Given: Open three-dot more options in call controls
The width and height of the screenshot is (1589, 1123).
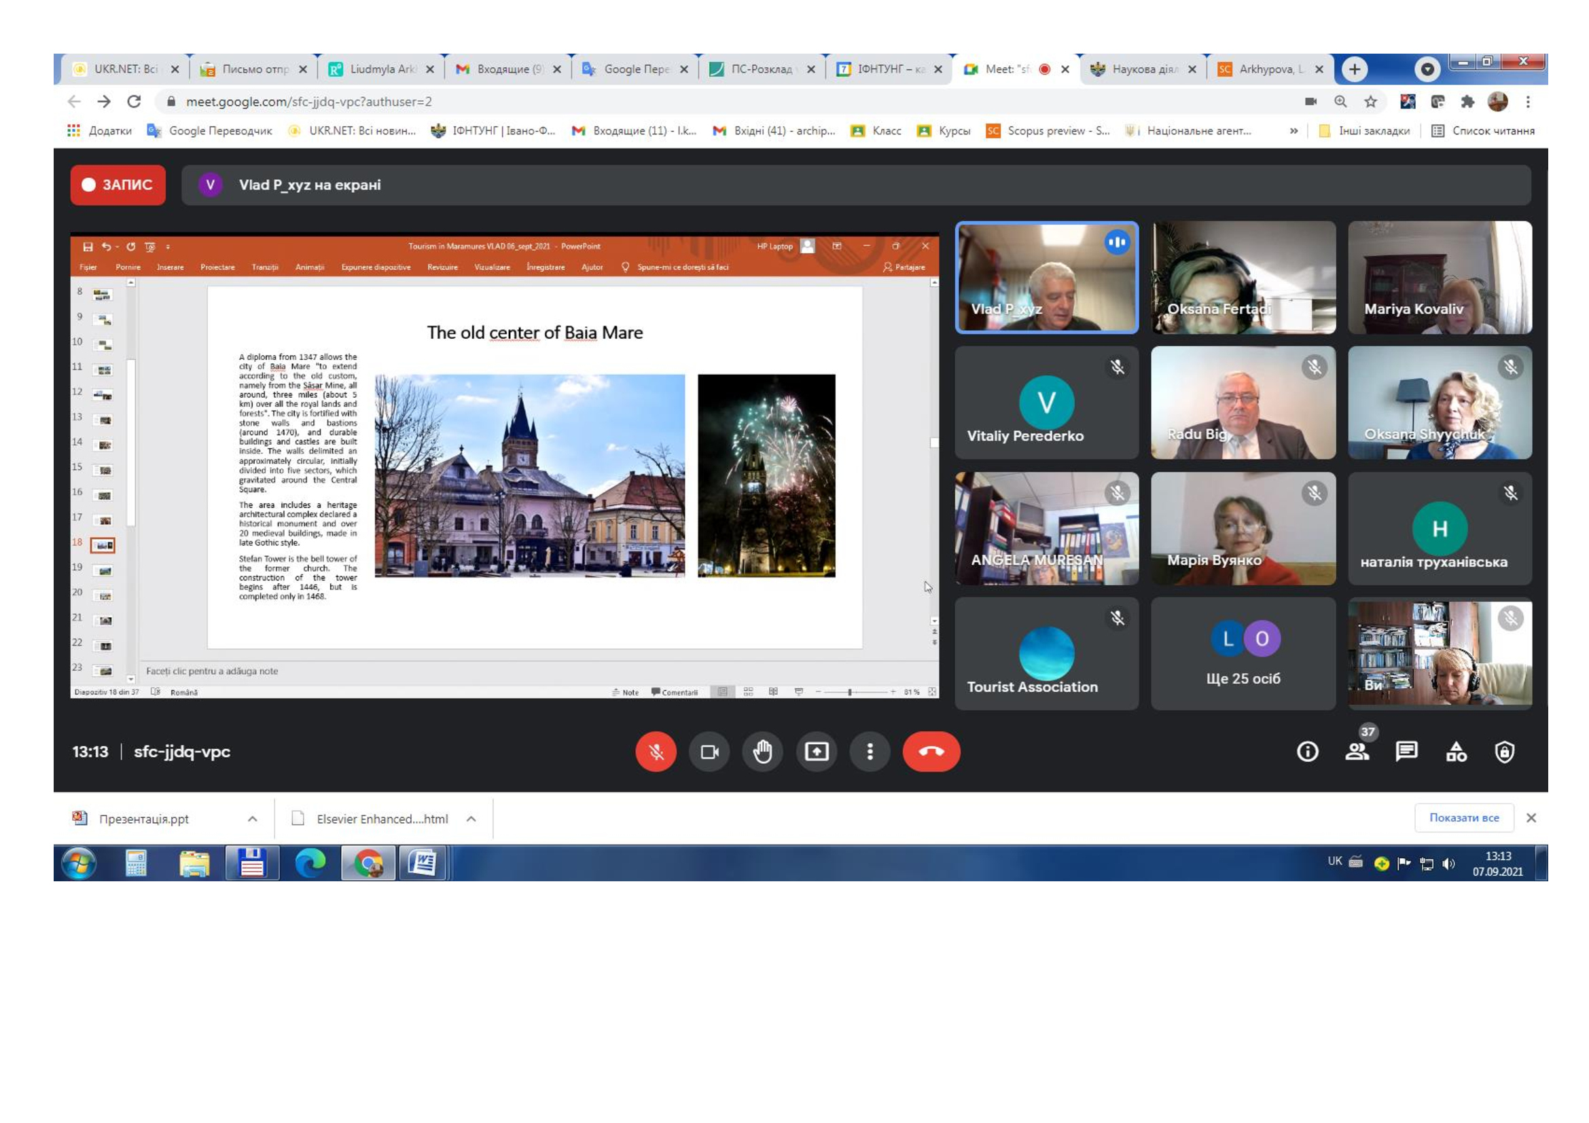Looking at the screenshot, I should 870,752.
